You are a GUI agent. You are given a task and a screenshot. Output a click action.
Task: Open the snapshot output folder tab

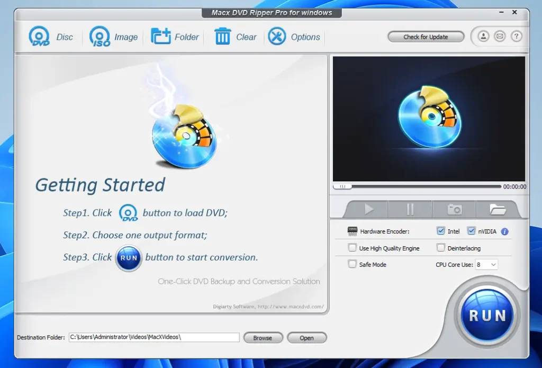[x=496, y=209]
